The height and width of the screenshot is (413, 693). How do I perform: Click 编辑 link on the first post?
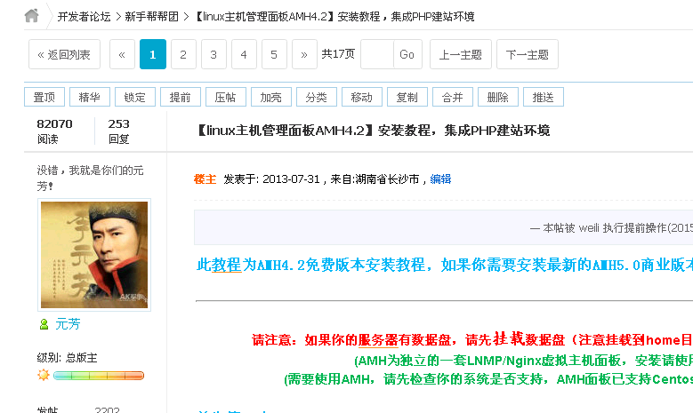coord(440,179)
